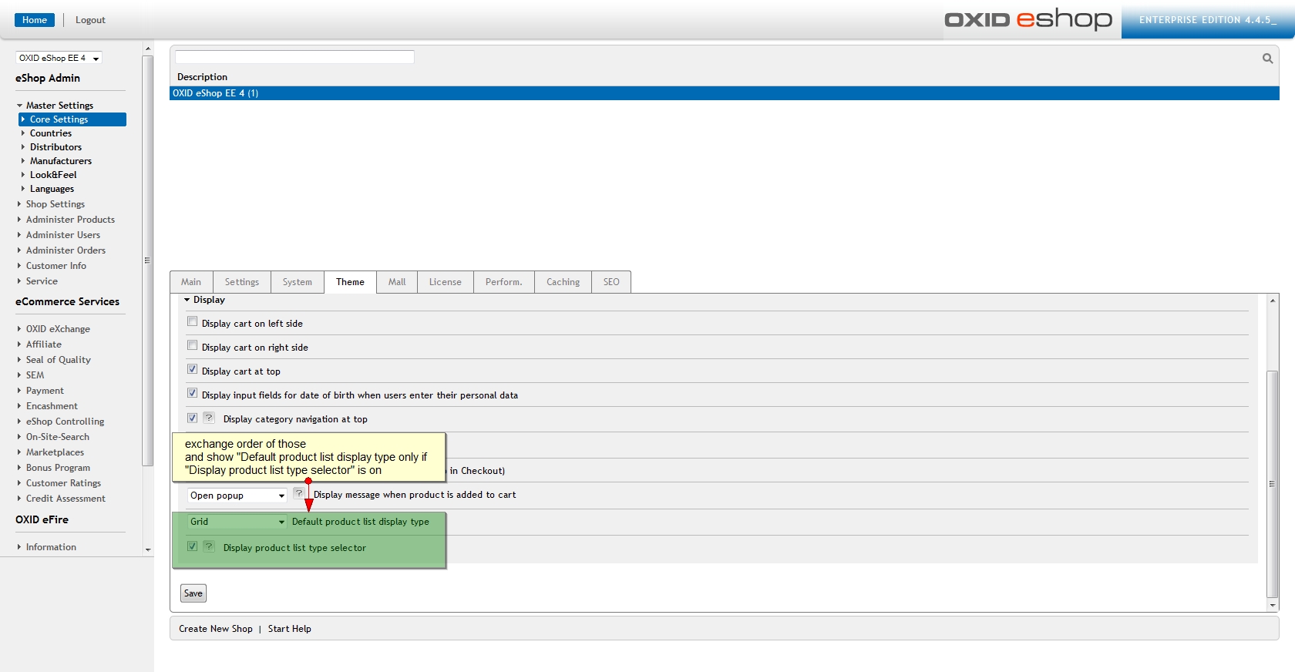Click the Home button

pyautogui.click(x=35, y=20)
